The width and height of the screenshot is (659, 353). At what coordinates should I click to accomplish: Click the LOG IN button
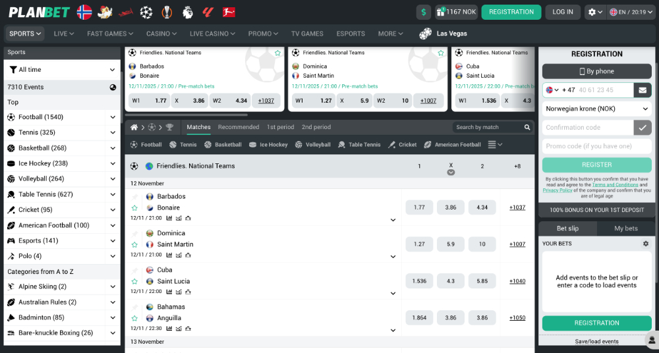click(x=563, y=12)
